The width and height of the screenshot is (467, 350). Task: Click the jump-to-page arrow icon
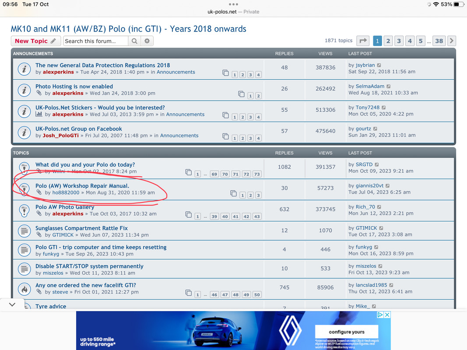tap(363, 41)
